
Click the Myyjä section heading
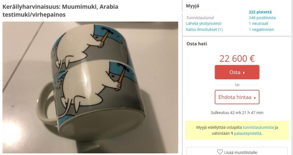192,6
